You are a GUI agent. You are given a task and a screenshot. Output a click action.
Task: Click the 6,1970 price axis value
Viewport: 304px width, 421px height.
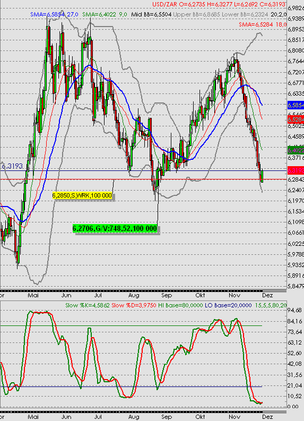pyautogui.click(x=296, y=201)
